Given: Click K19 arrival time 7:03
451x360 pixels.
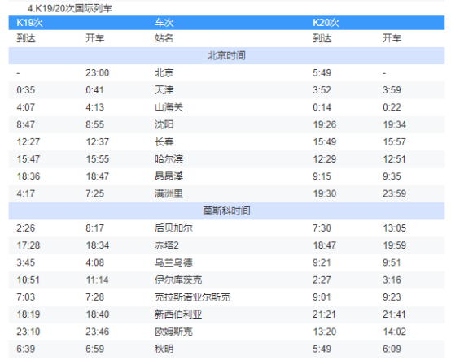Looking at the screenshot, I should 25,297.
